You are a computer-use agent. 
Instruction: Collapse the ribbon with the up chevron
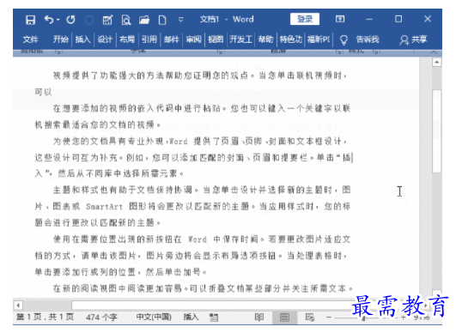pyautogui.click(x=434, y=52)
